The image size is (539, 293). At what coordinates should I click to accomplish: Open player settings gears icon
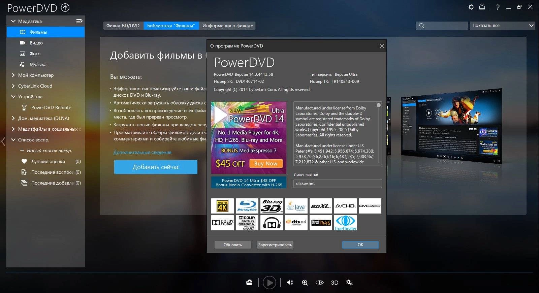[x=349, y=283]
